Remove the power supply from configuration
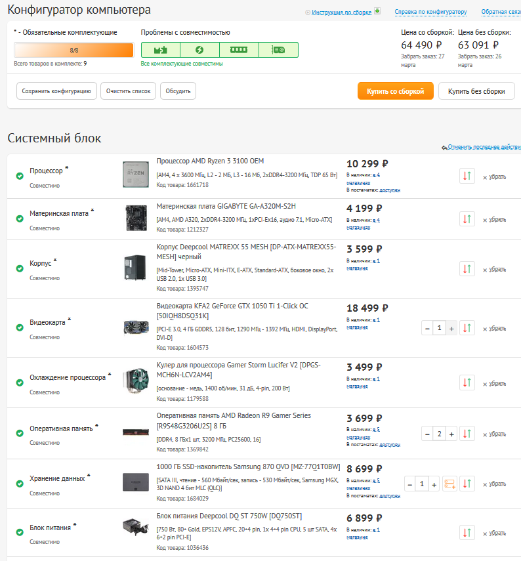Viewport: 521px width, 561px height. tap(494, 533)
